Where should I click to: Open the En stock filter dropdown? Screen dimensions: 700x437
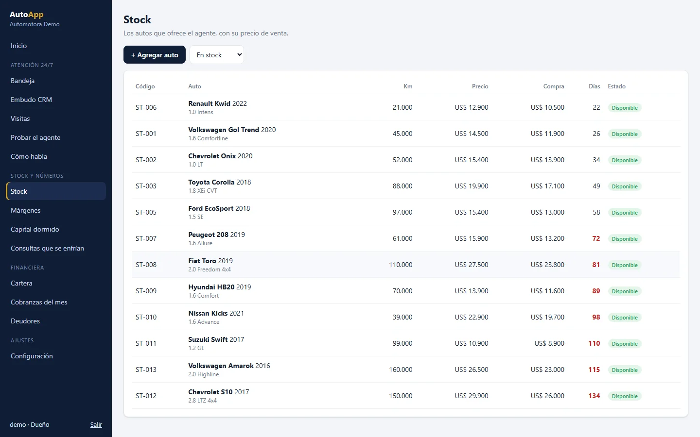click(x=217, y=55)
